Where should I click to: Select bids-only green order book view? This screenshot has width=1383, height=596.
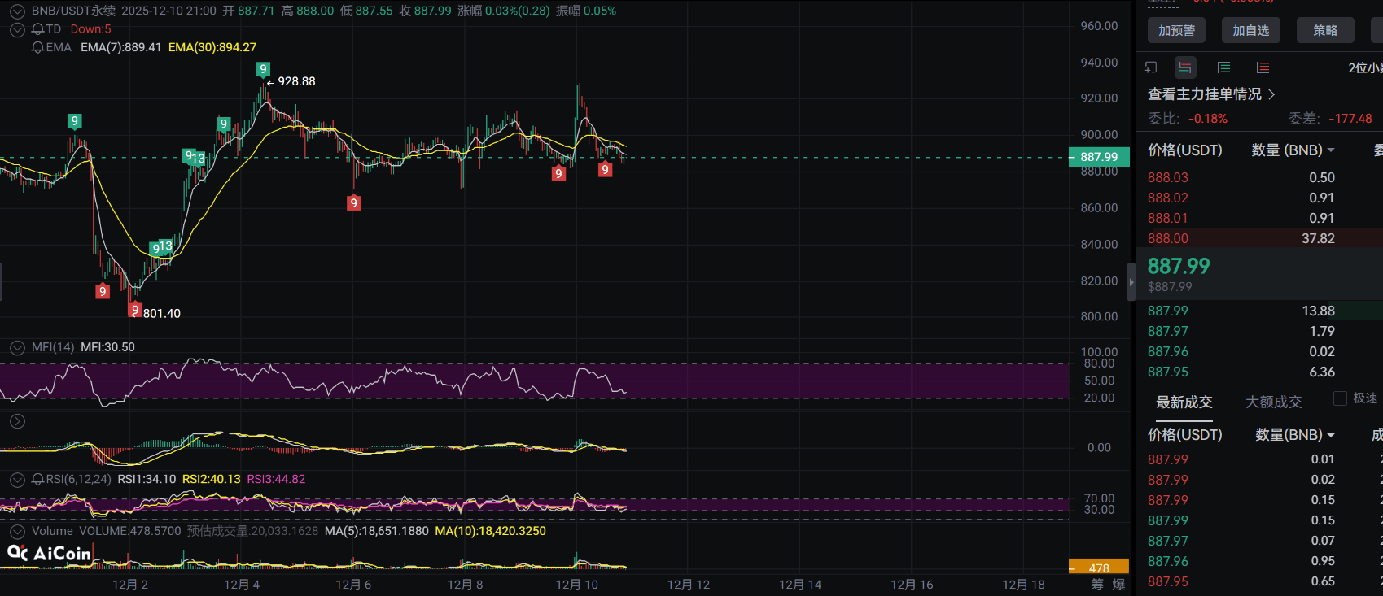pyautogui.click(x=1223, y=67)
